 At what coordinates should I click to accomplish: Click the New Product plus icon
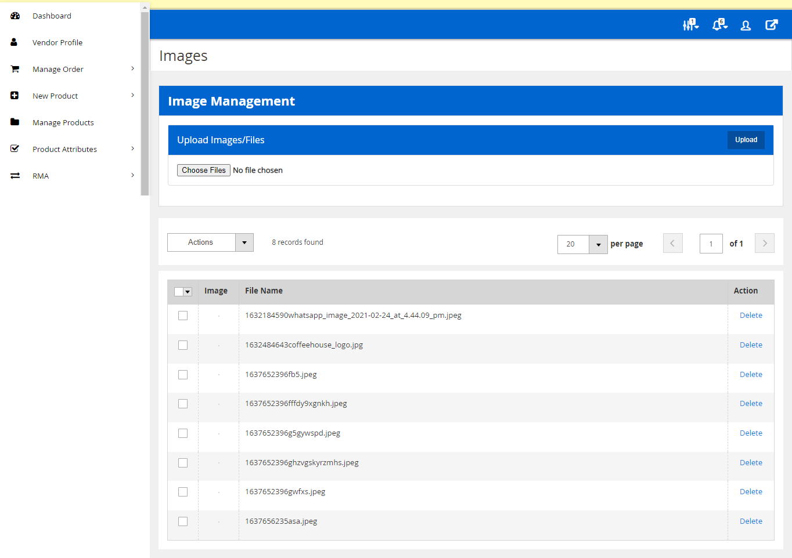pos(15,96)
